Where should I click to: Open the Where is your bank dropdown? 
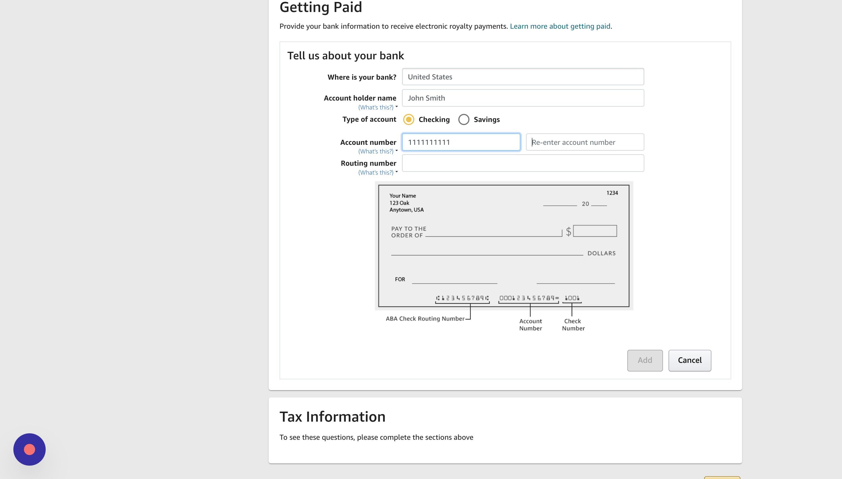click(523, 77)
